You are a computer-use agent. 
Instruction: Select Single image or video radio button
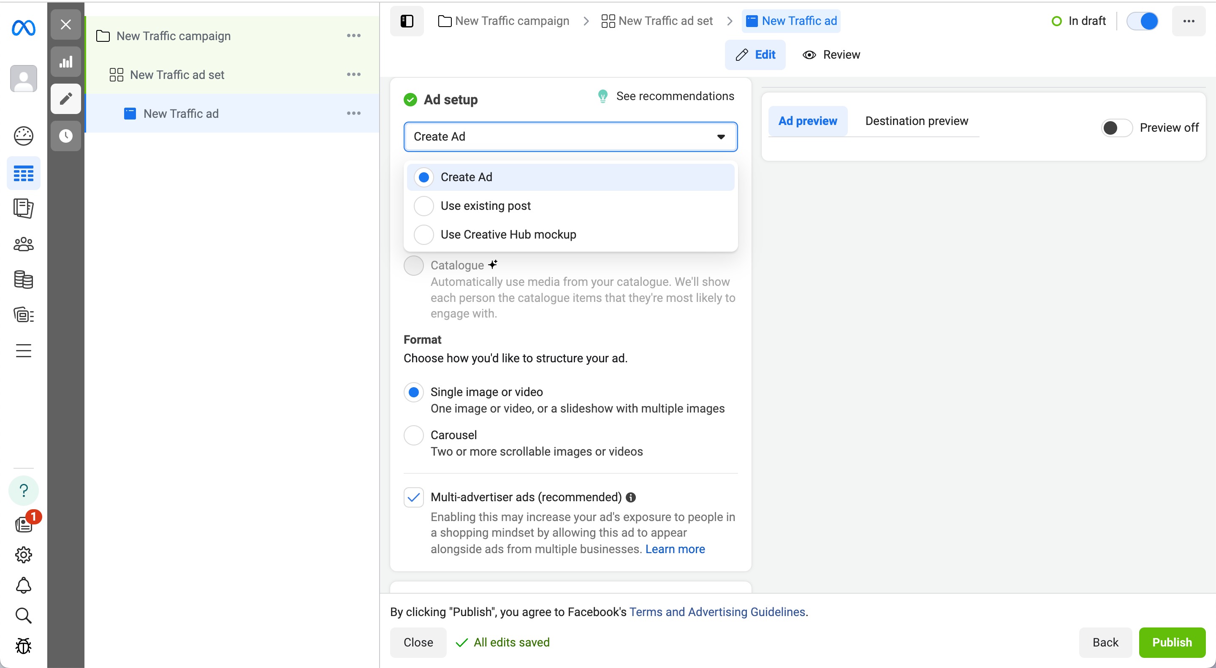click(414, 391)
